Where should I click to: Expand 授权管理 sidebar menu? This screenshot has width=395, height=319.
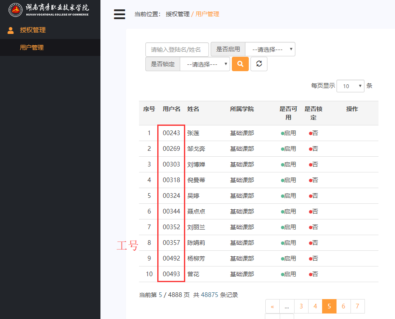33,30
